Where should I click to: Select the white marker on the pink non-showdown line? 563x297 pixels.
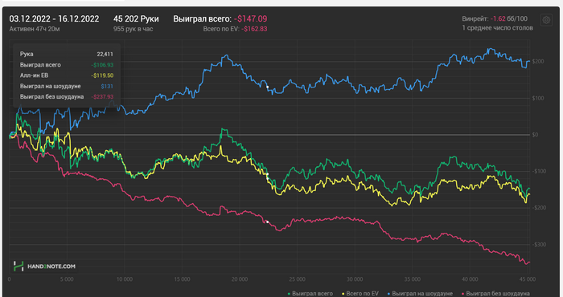[268, 222]
